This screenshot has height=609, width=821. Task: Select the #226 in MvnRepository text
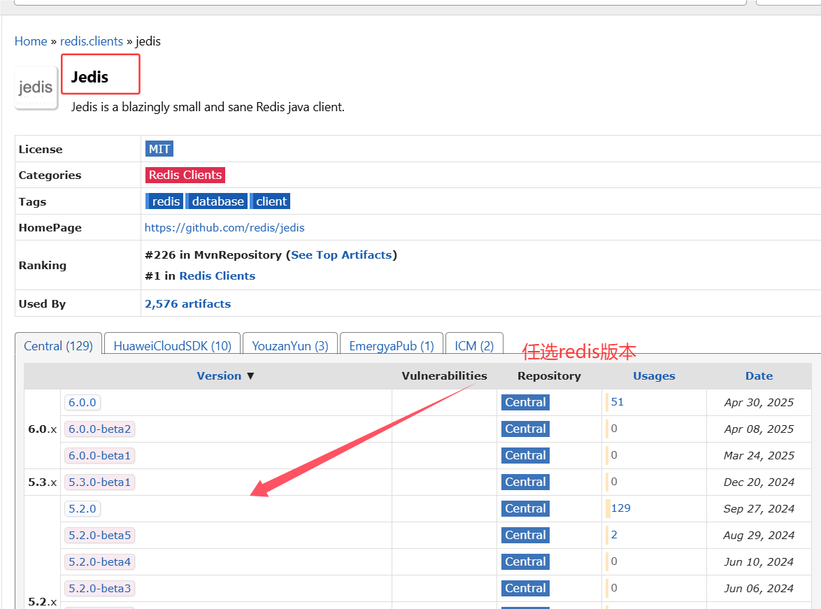pyautogui.click(x=213, y=255)
